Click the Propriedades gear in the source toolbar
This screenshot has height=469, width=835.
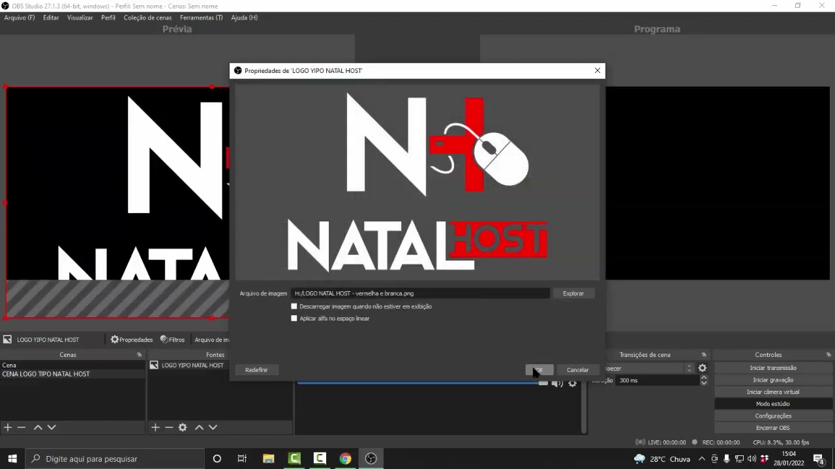132,339
